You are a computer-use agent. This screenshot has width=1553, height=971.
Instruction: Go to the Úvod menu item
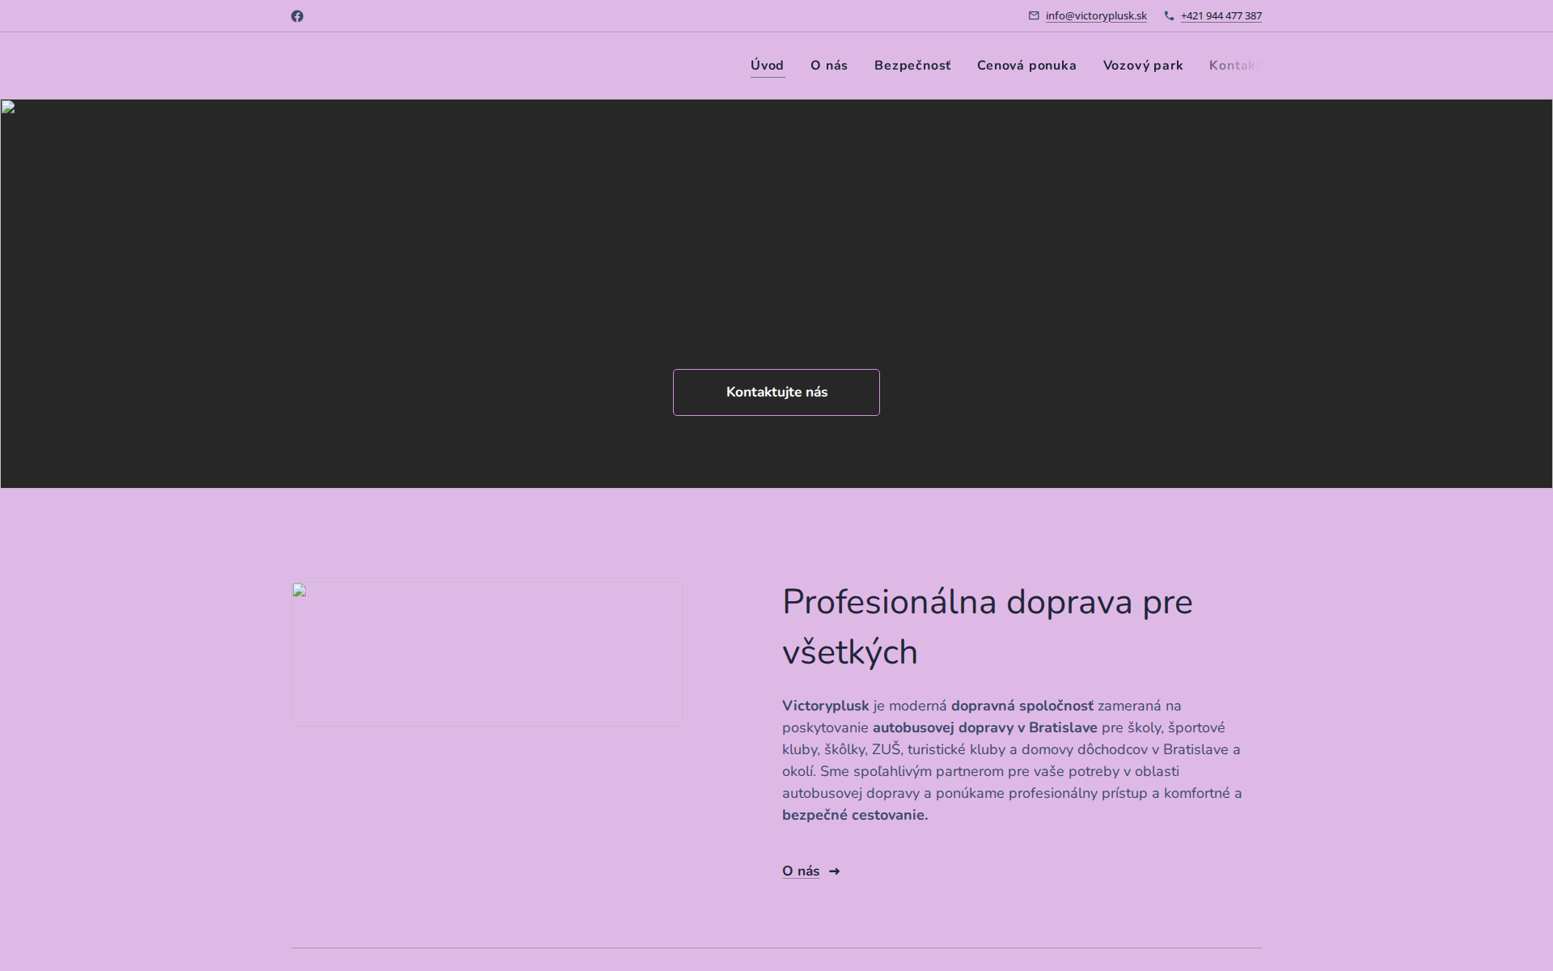point(767,66)
